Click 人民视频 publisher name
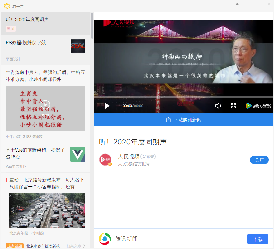 click(129, 157)
